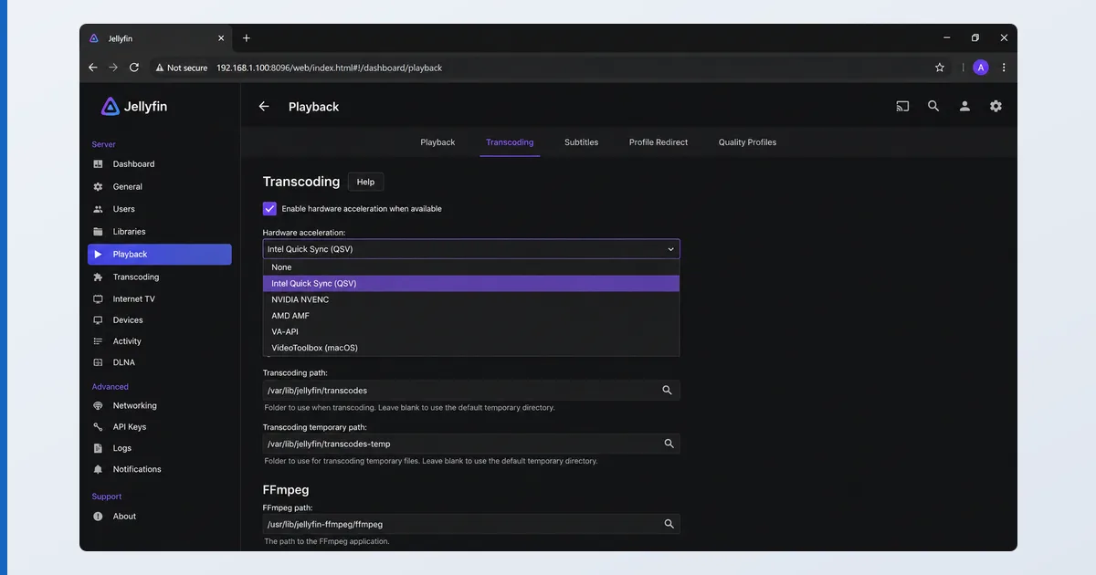The image size is (1096, 575).
Task: Click the browser address bar URL
Action: click(329, 68)
